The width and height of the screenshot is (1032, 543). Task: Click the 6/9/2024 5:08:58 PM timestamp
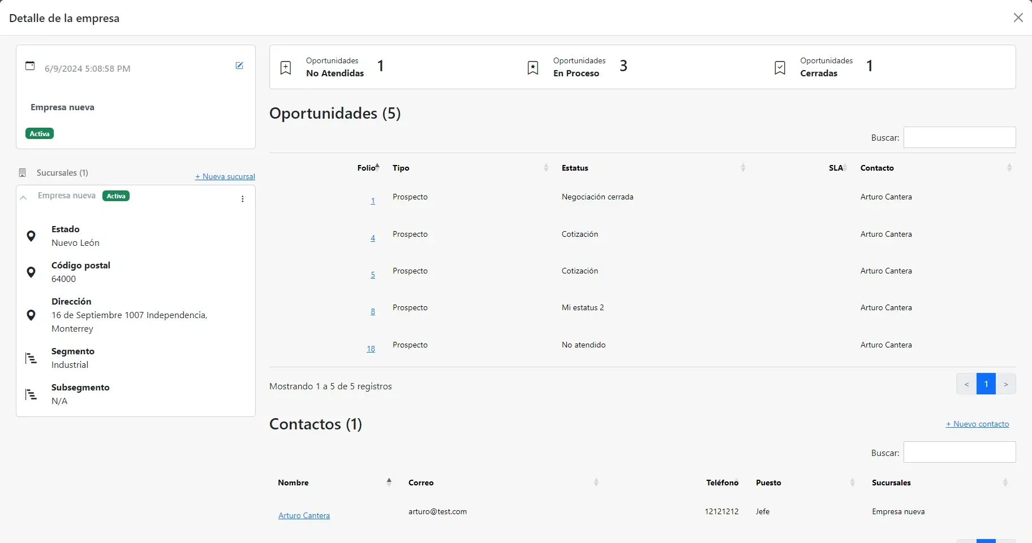(x=88, y=68)
